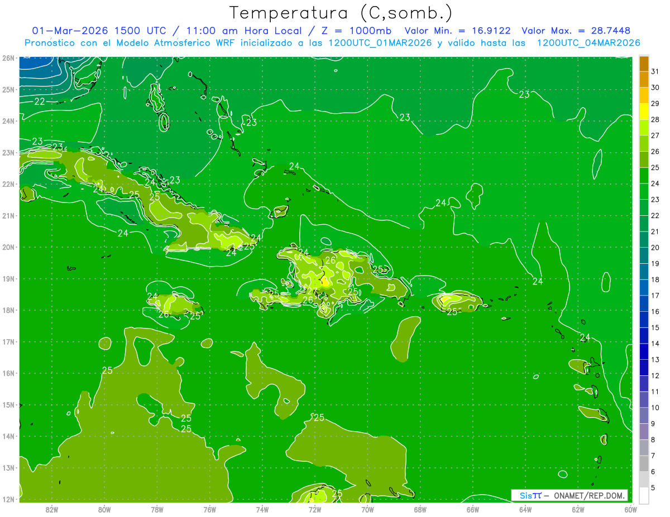Pick the purple legend swatch between 9 and 10
This screenshot has height=517, width=670.
click(644, 416)
